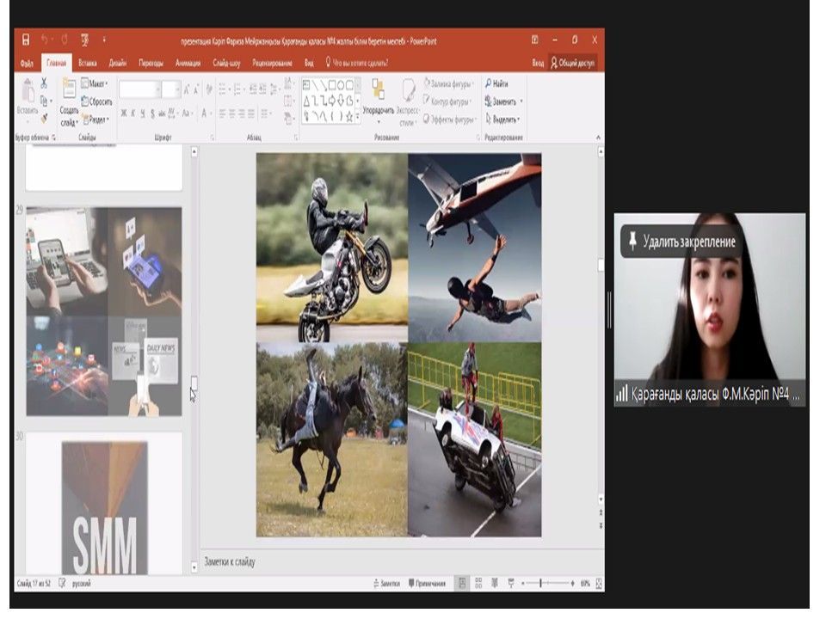The width and height of the screenshot is (826, 619).
Task: Toggle normal view button in status bar
Action: pyautogui.click(x=462, y=583)
